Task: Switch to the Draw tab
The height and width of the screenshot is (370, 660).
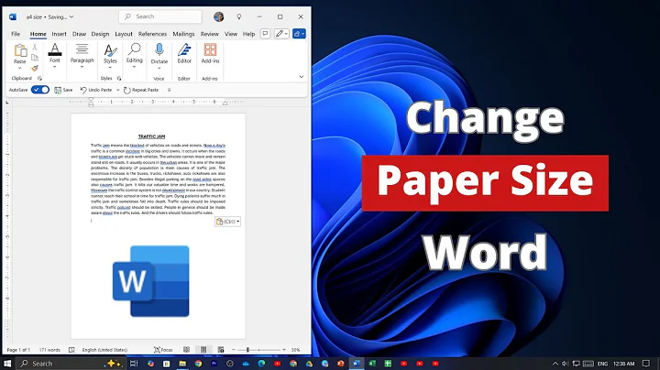Action: click(x=79, y=34)
